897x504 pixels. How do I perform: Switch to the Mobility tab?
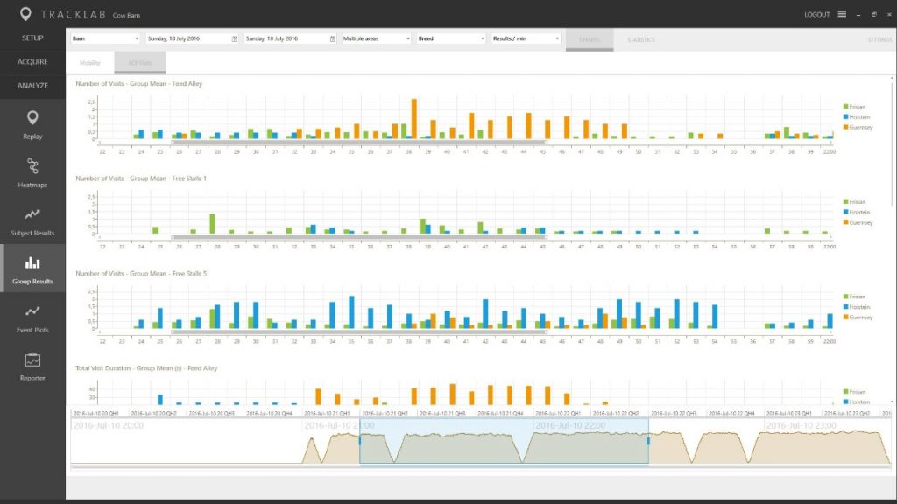pyautogui.click(x=90, y=63)
